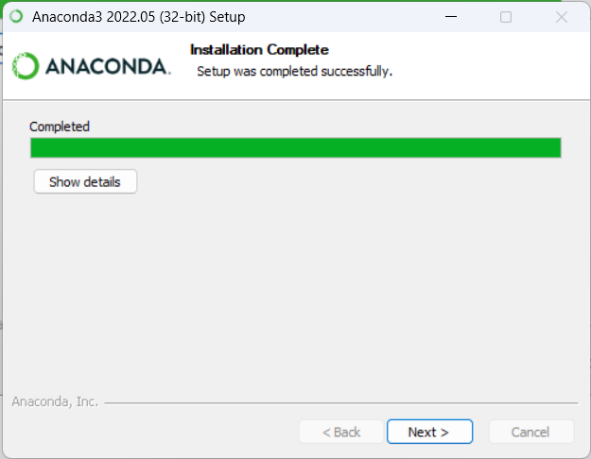591x459 pixels.
Task: Click the green installation progress bar
Action: (x=295, y=147)
